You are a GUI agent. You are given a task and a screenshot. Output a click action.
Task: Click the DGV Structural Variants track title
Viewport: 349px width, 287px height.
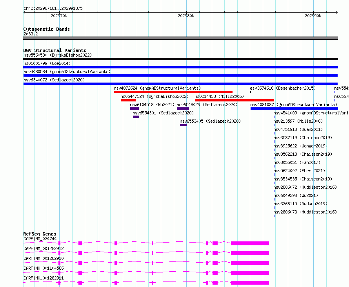tap(55, 50)
